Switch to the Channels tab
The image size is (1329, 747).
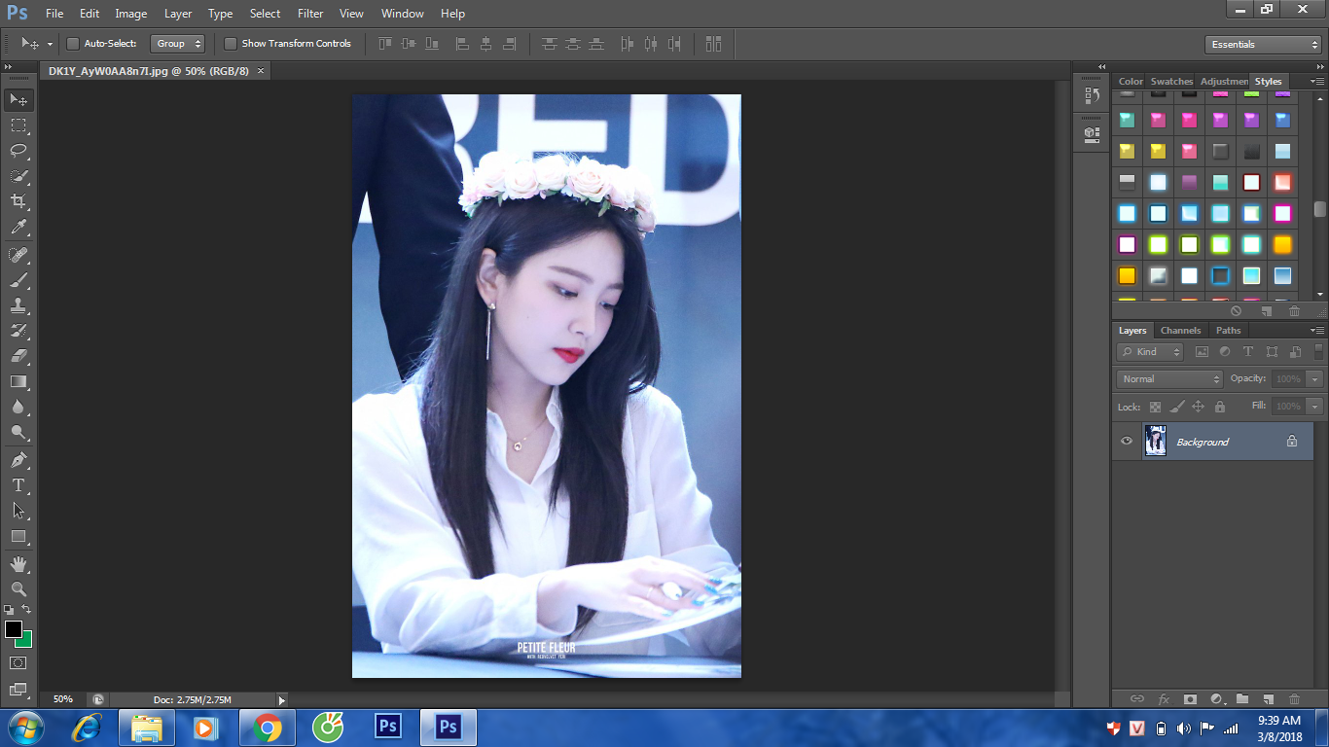coord(1180,331)
